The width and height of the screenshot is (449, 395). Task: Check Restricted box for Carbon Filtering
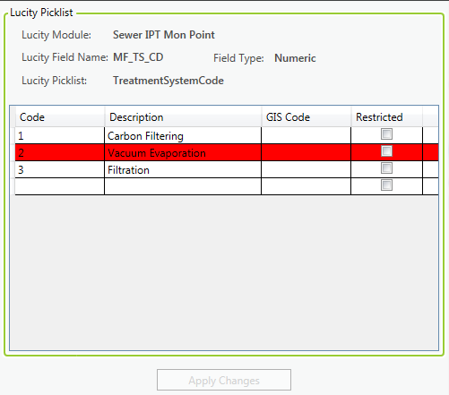(386, 134)
